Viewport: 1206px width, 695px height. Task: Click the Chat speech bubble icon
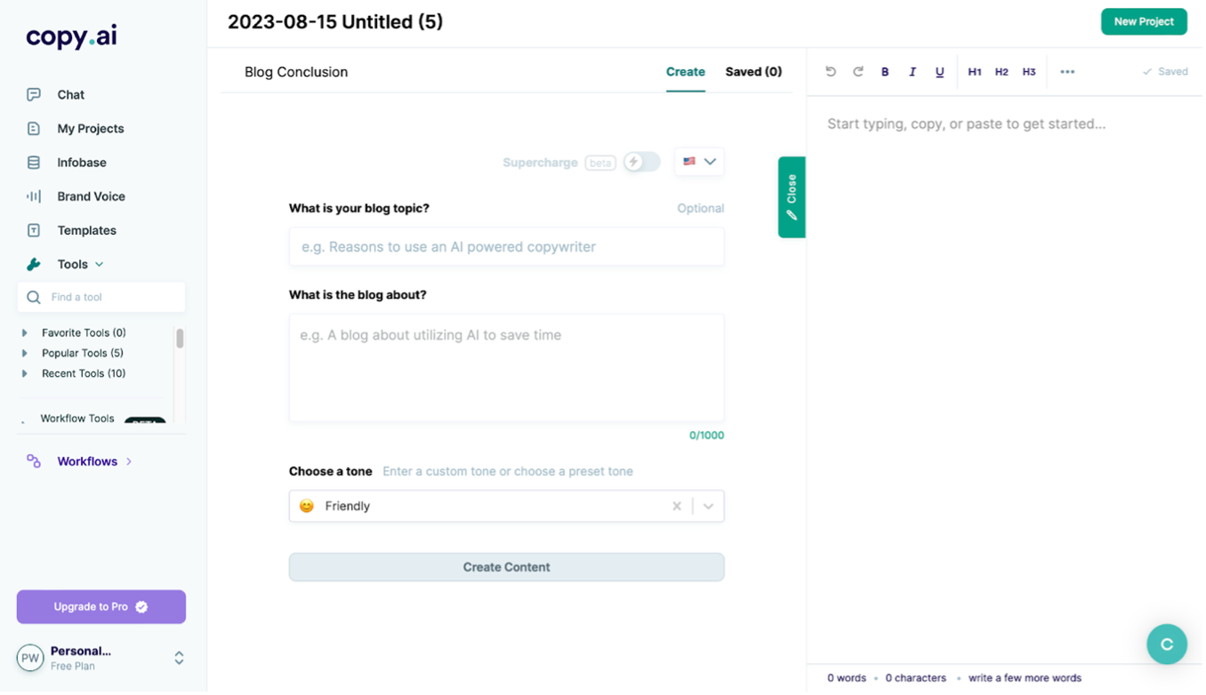(34, 95)
